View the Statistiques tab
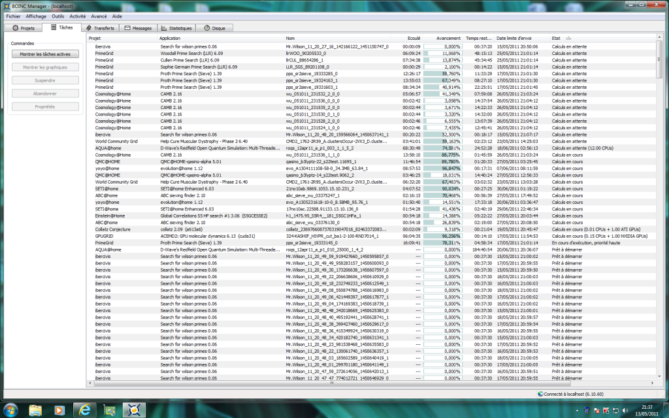 pos(176,28)
